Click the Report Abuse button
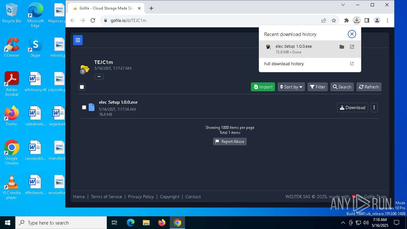This screenshot has height=229, width=407. click(x=230, y=142)
